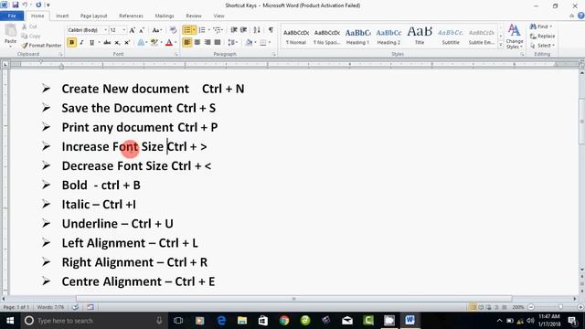Switch to the Insert tab

click(x=62, y=16)
